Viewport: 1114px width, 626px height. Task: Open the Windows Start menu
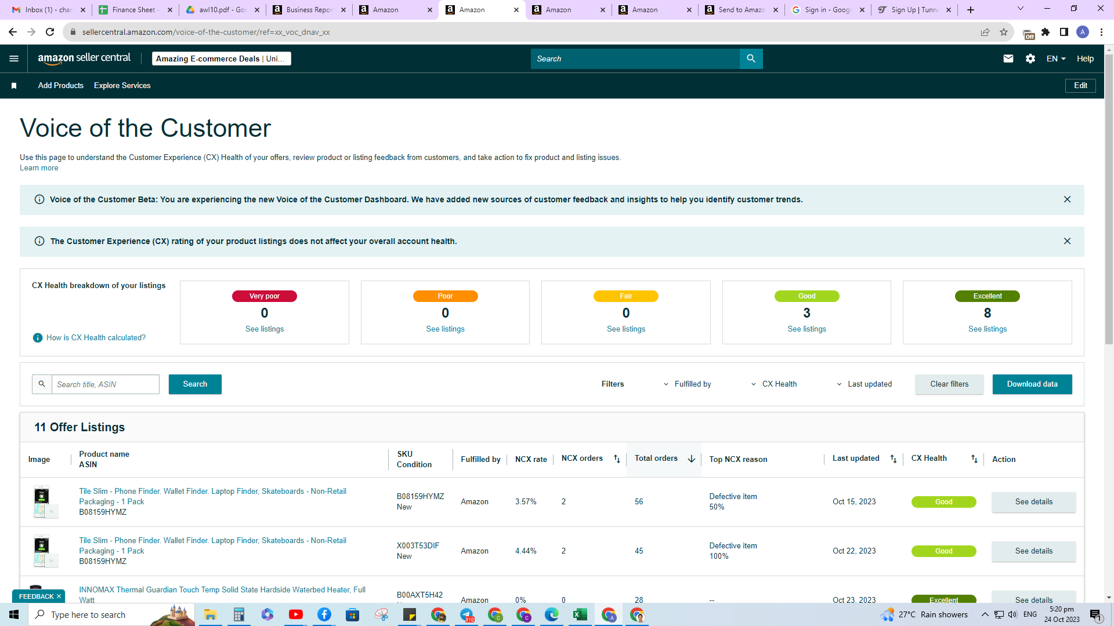tap(14, 614)
